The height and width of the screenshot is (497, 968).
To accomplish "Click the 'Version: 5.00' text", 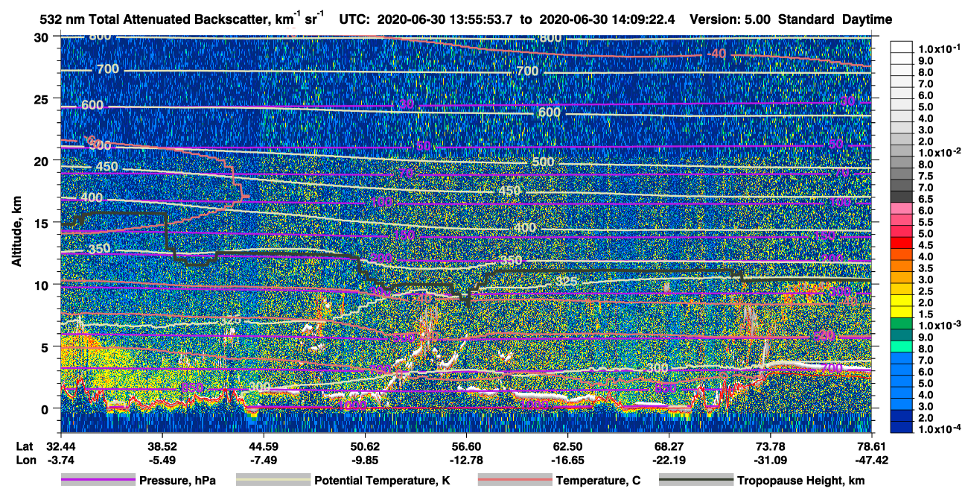I will point(730,19).
